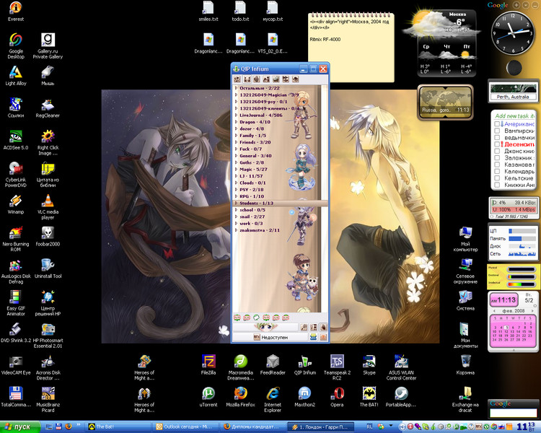Check the Американс task checkbox

pos(497,123)
